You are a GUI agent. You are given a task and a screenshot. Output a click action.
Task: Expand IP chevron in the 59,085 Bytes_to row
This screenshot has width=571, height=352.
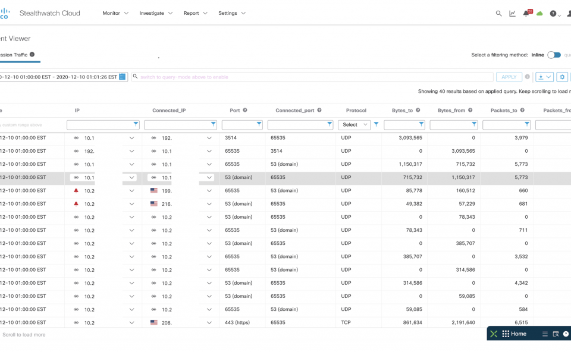[132, 309]
